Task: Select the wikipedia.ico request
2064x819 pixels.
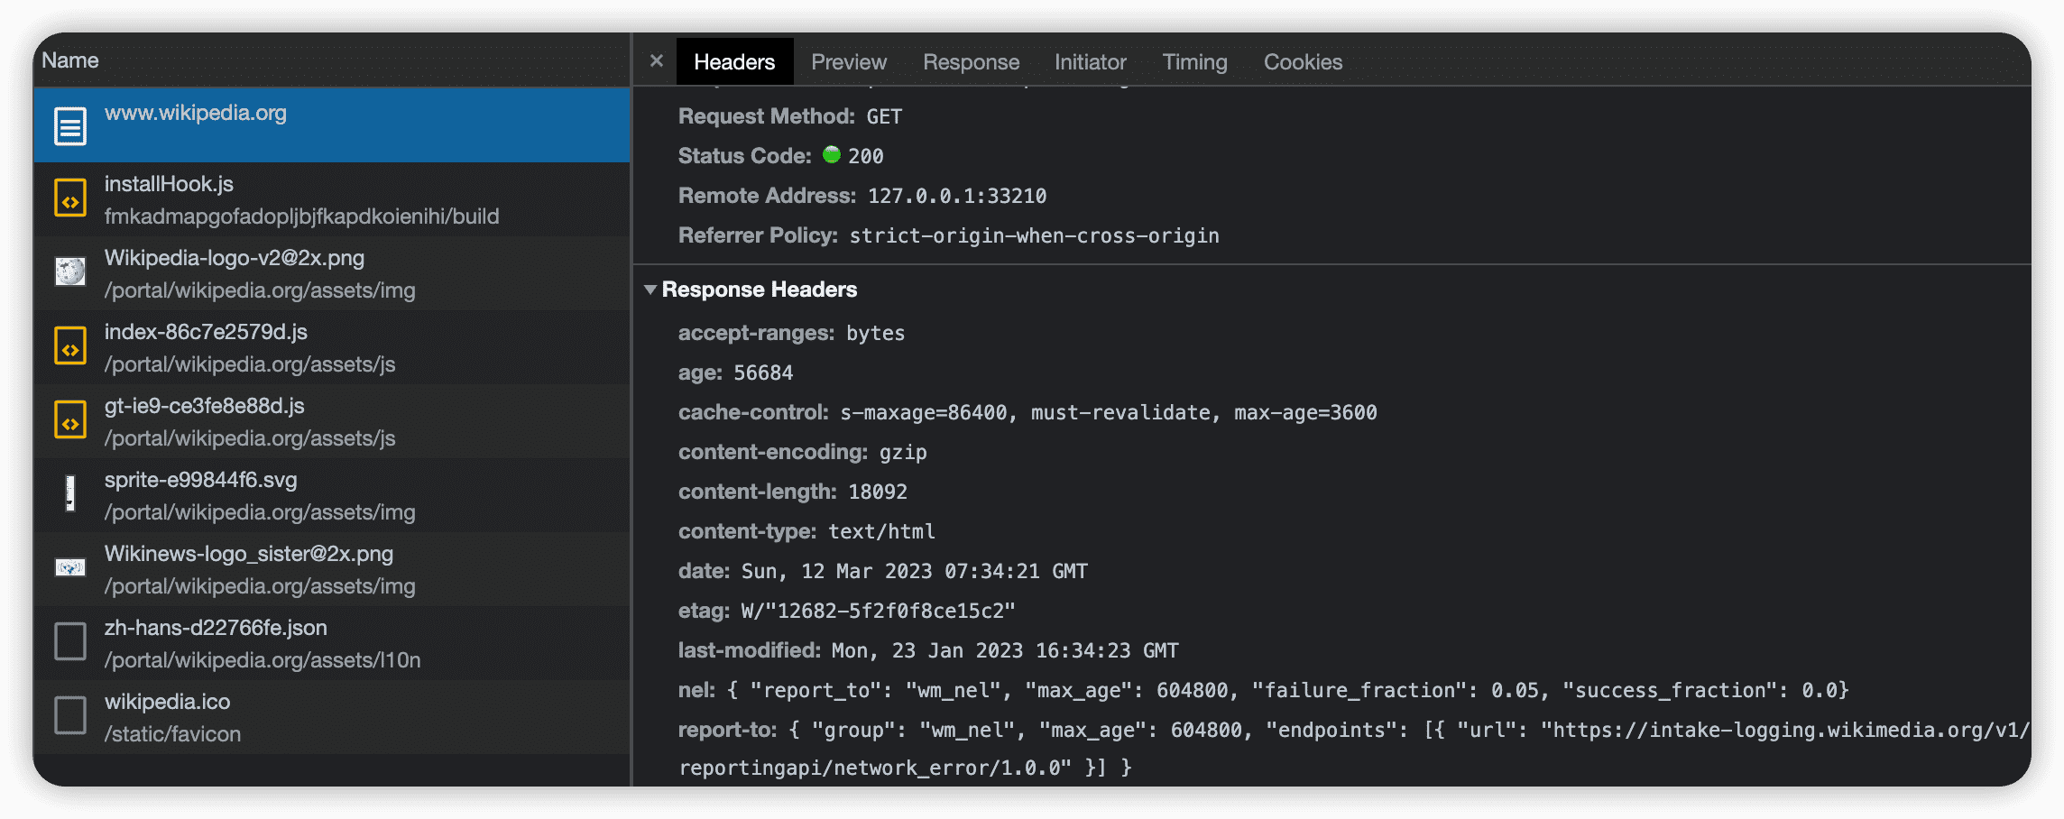Action: [331, 717]
